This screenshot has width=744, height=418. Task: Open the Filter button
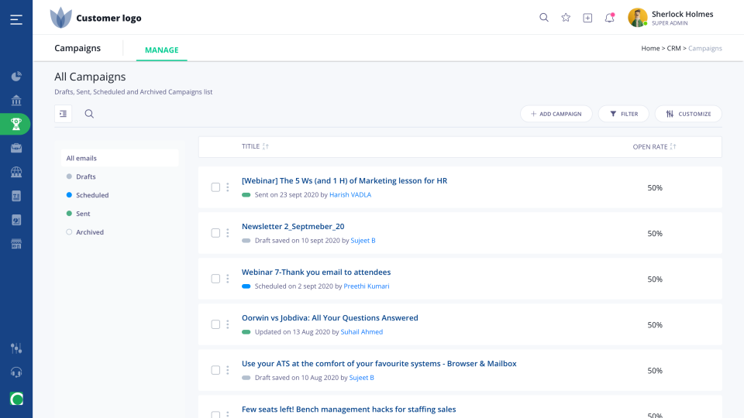(x=624, y=114)
